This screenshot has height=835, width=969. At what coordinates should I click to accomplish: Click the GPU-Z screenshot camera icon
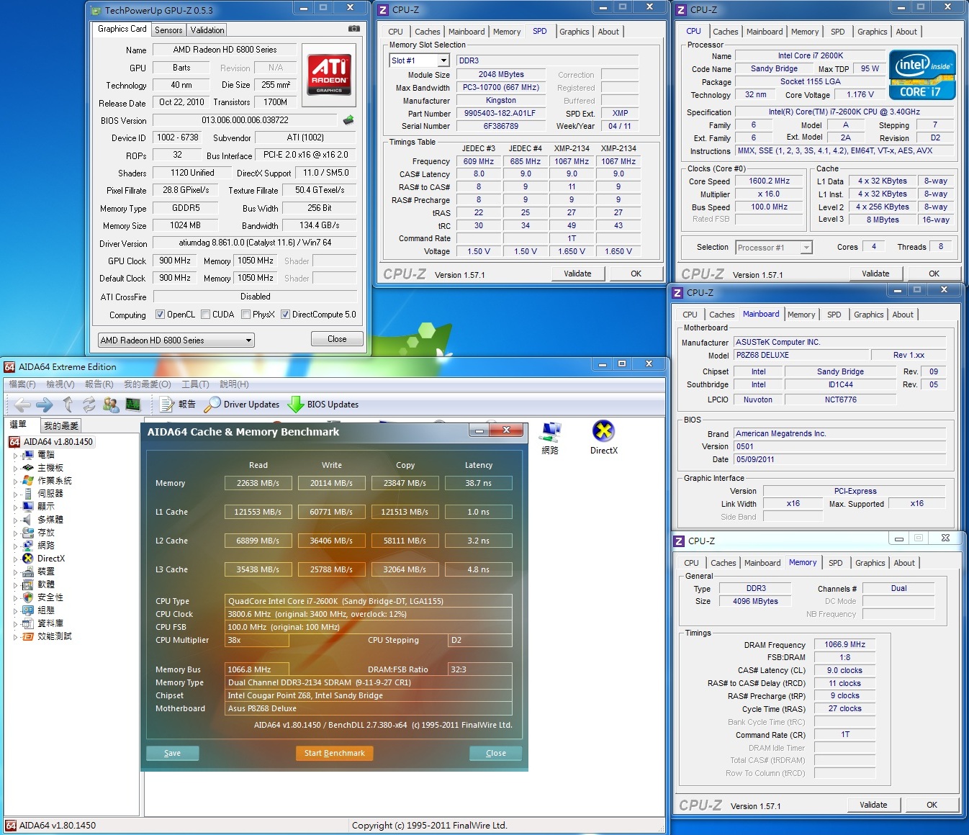point(353,29)
